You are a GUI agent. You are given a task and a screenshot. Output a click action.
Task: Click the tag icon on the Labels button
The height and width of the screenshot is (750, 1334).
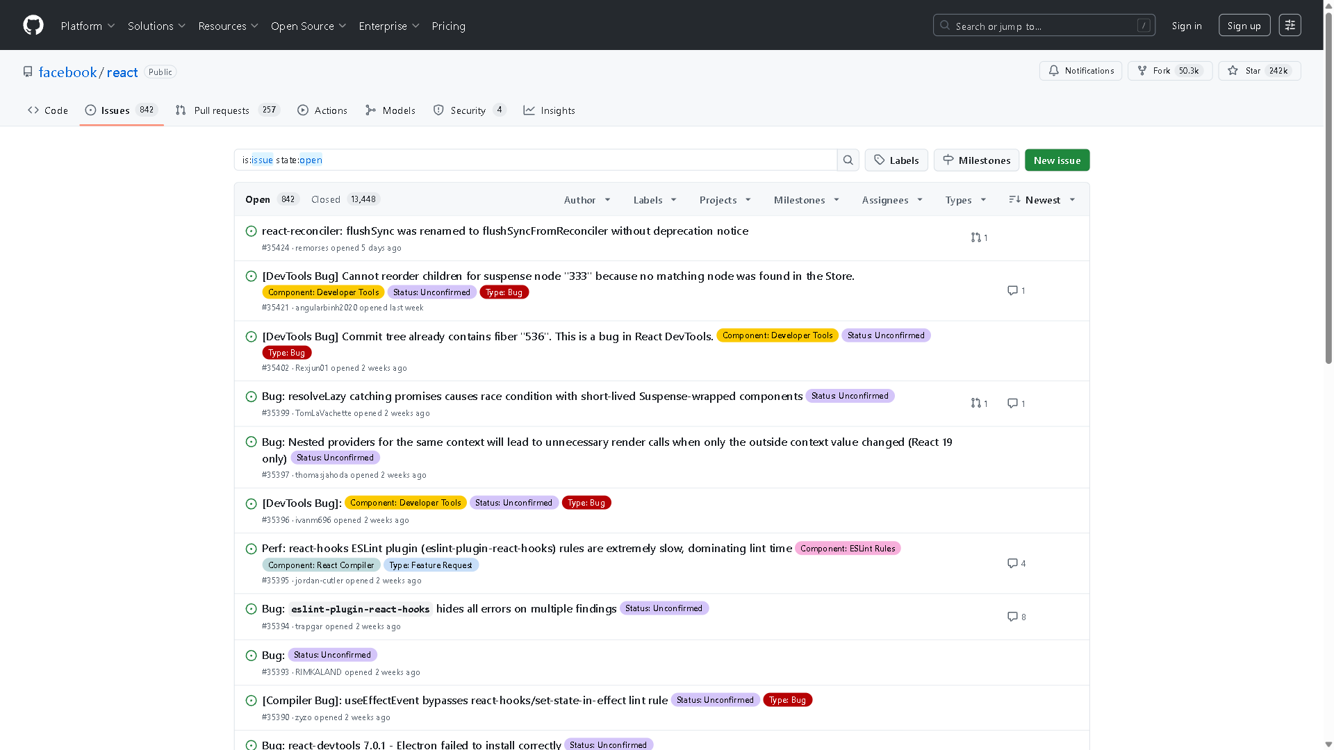point(878,160)
